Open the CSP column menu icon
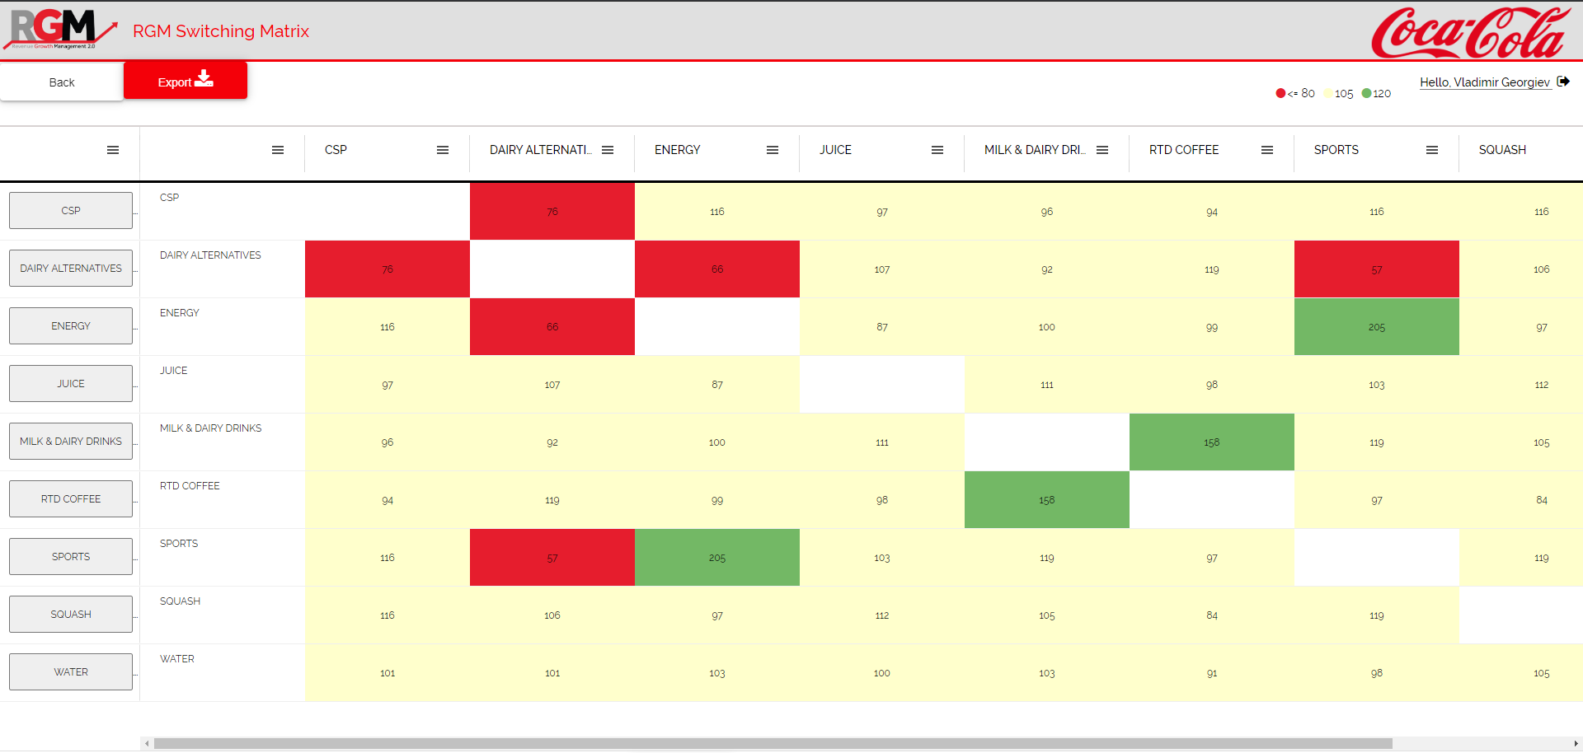The image size is (1583, 753). (x=443, y=150)
